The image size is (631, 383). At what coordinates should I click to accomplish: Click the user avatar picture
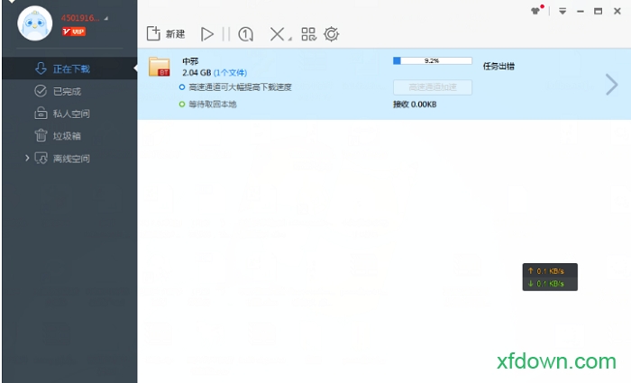coord(34,23)
